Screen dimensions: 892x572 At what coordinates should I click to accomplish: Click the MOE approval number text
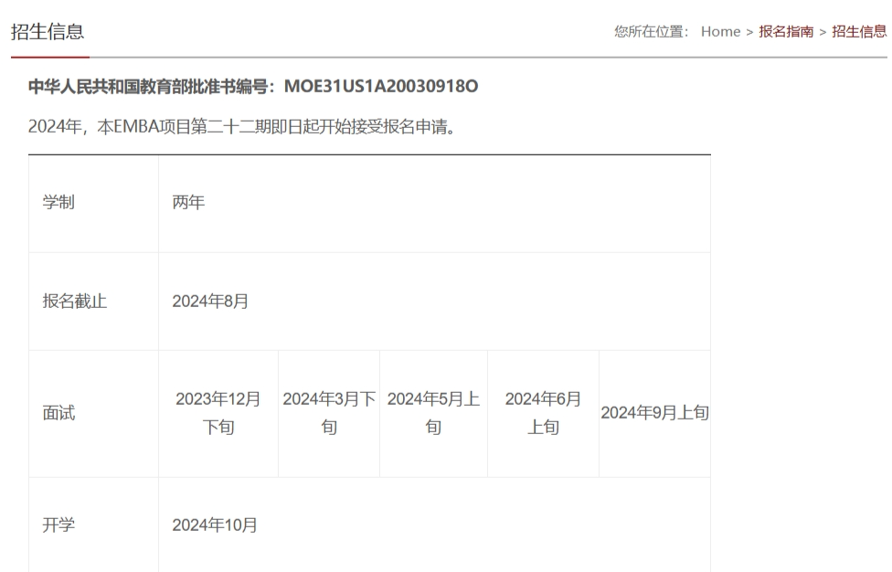pyautogui.click(x=254, y=87)
